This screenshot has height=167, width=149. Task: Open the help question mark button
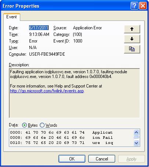pyautogui.click(x=134, y=5)
